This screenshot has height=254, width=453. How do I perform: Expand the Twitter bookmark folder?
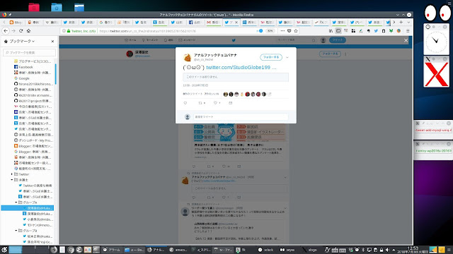12,174
